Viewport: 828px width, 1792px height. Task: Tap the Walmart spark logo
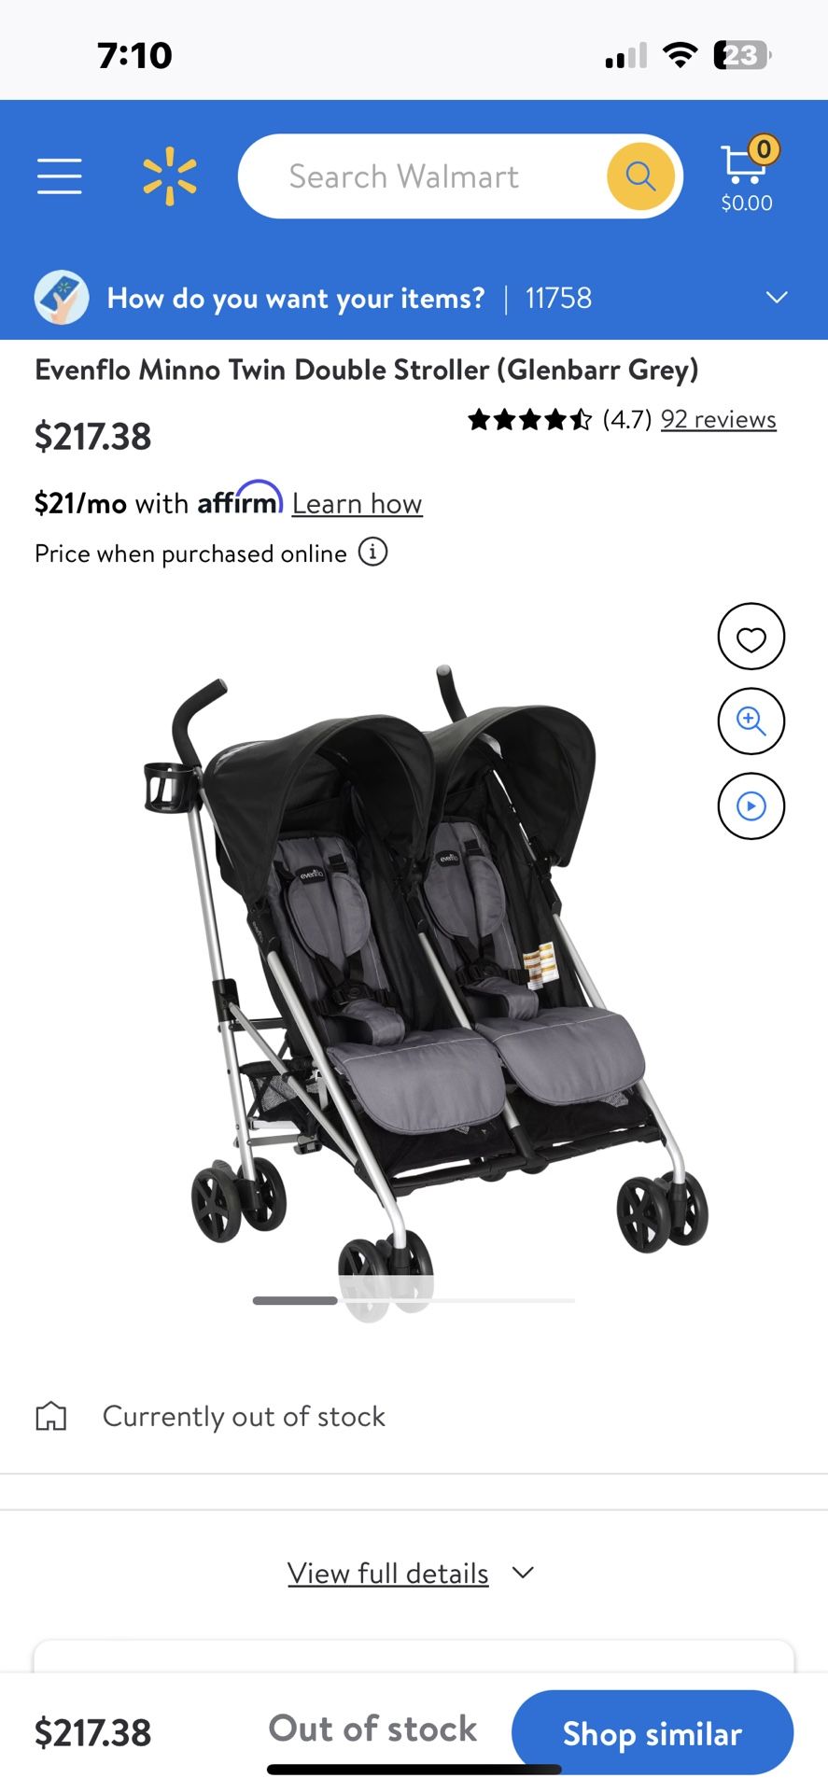click(x=170, y=176)
